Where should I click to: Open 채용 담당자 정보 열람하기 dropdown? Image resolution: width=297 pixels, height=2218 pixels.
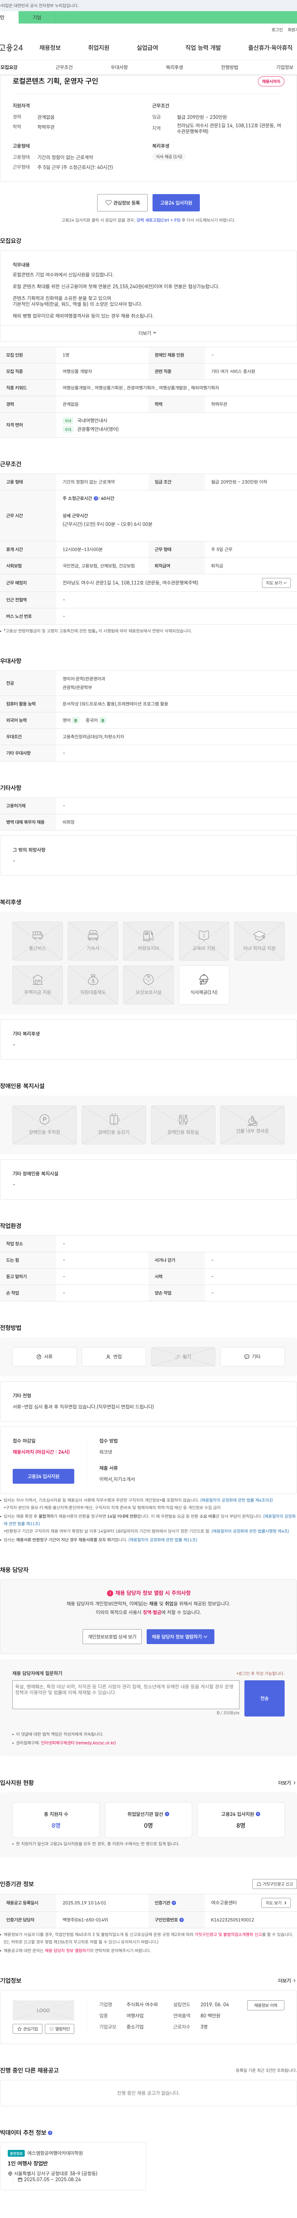(x=180, y=1637)
